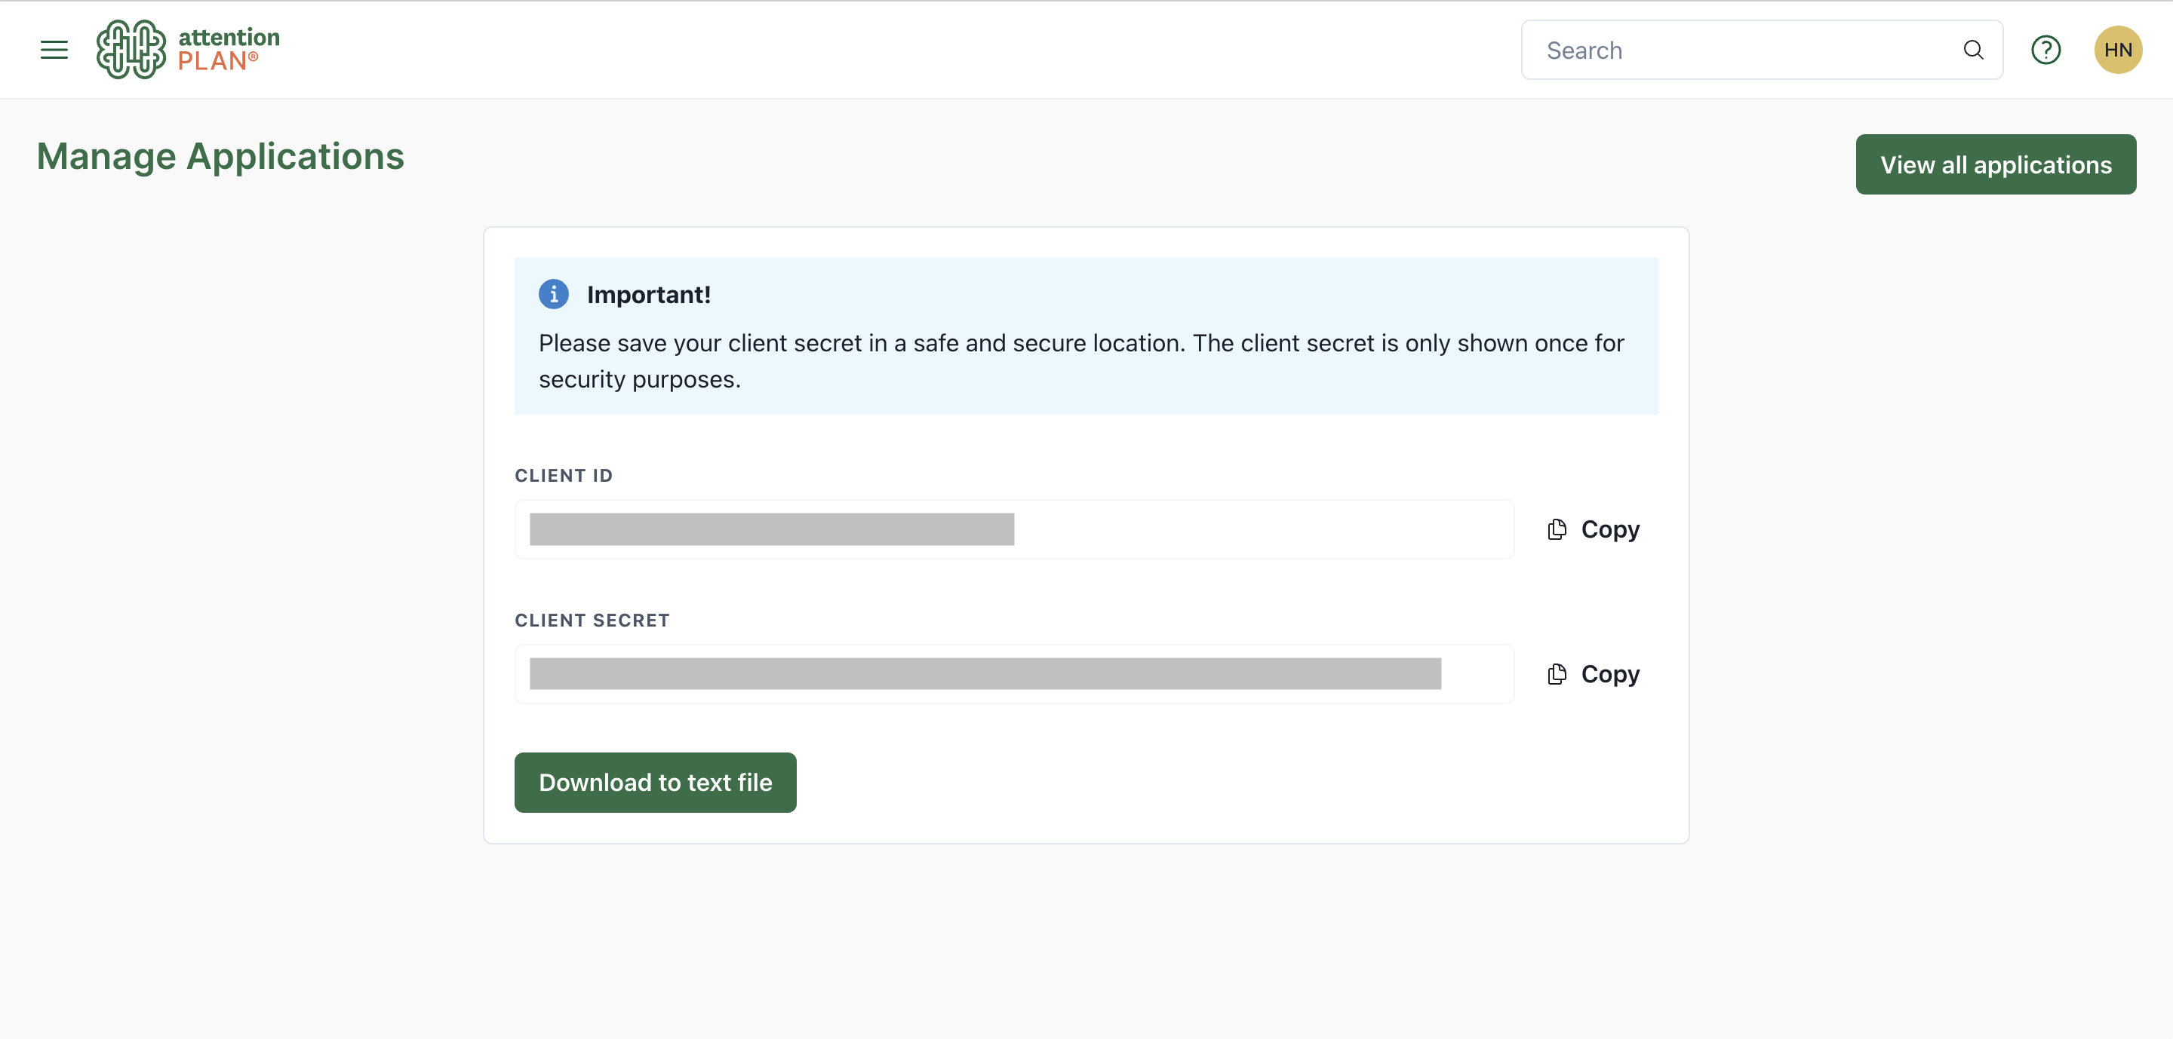This screenshot has height=1039, width=2173.
Task: Click the blue info icon beside Important
Action: tap(553, 294)
